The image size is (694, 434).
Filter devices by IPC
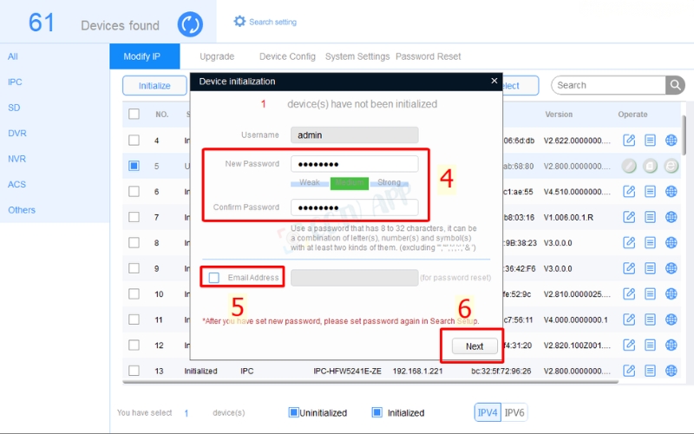click(15, 82)
